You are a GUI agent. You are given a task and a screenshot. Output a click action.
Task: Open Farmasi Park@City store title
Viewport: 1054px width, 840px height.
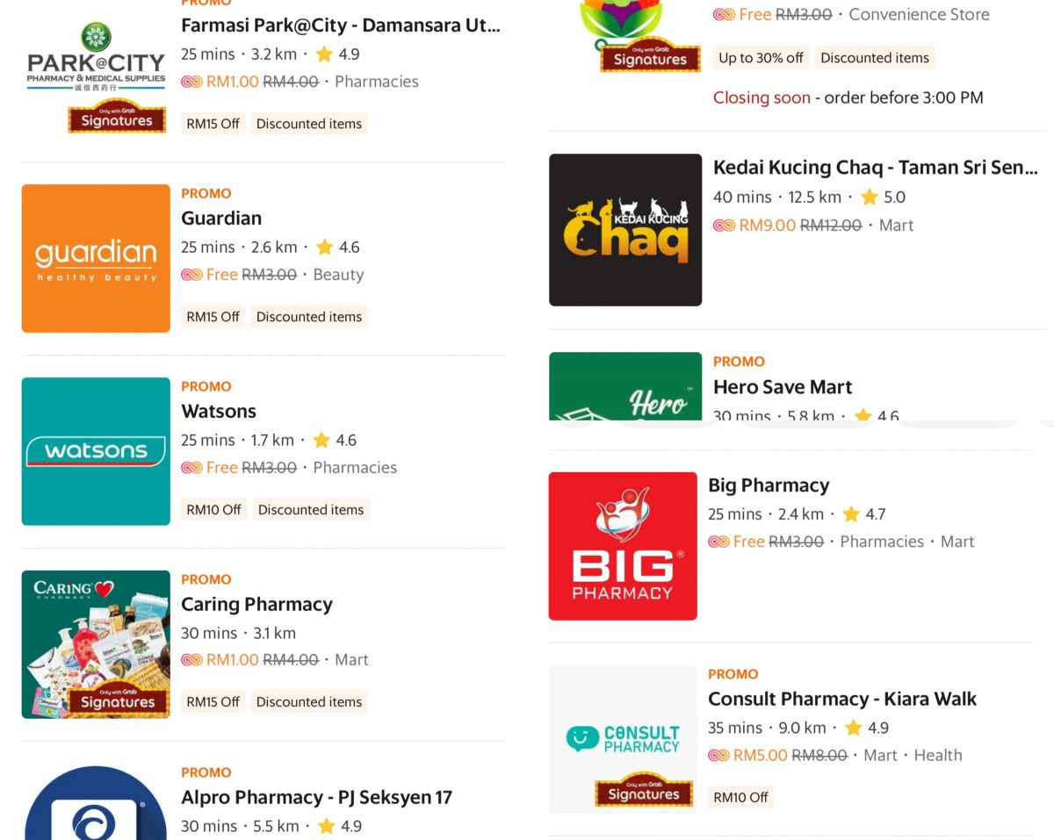[341, 25]
